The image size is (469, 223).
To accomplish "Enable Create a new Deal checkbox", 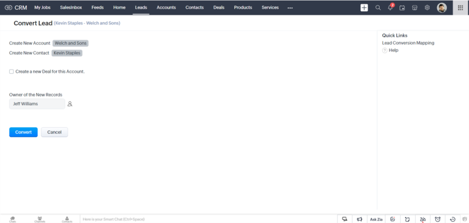I will click(12, 71).
